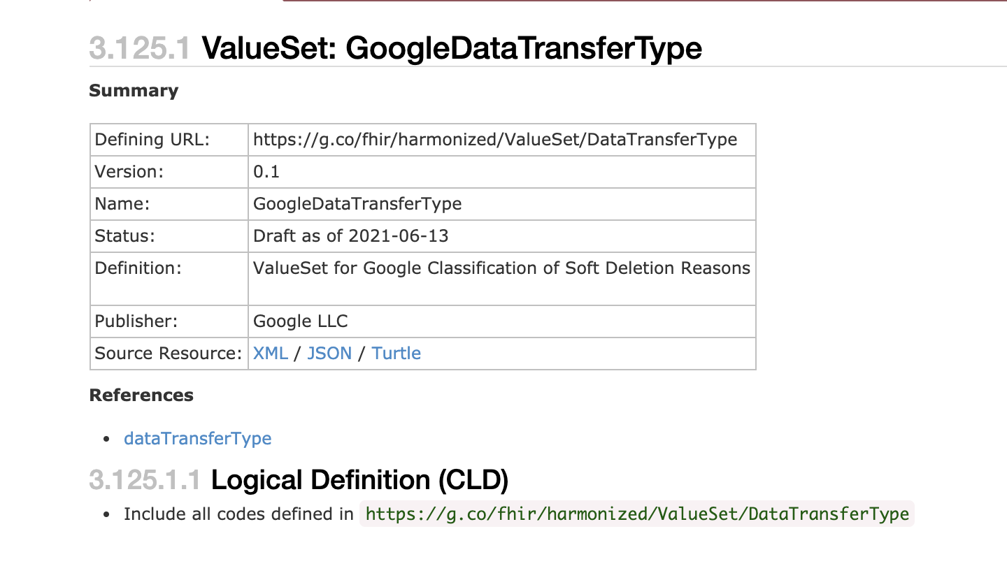Open the JSON source resource link
Viewport: 1007px width, 566px height.
329,354
